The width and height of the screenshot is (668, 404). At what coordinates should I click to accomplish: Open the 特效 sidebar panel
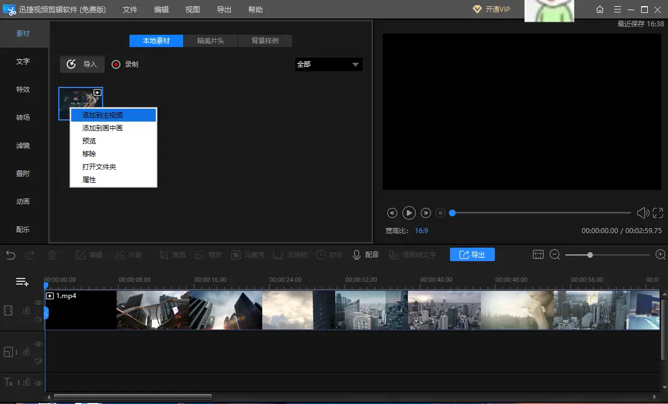(23, 90)
